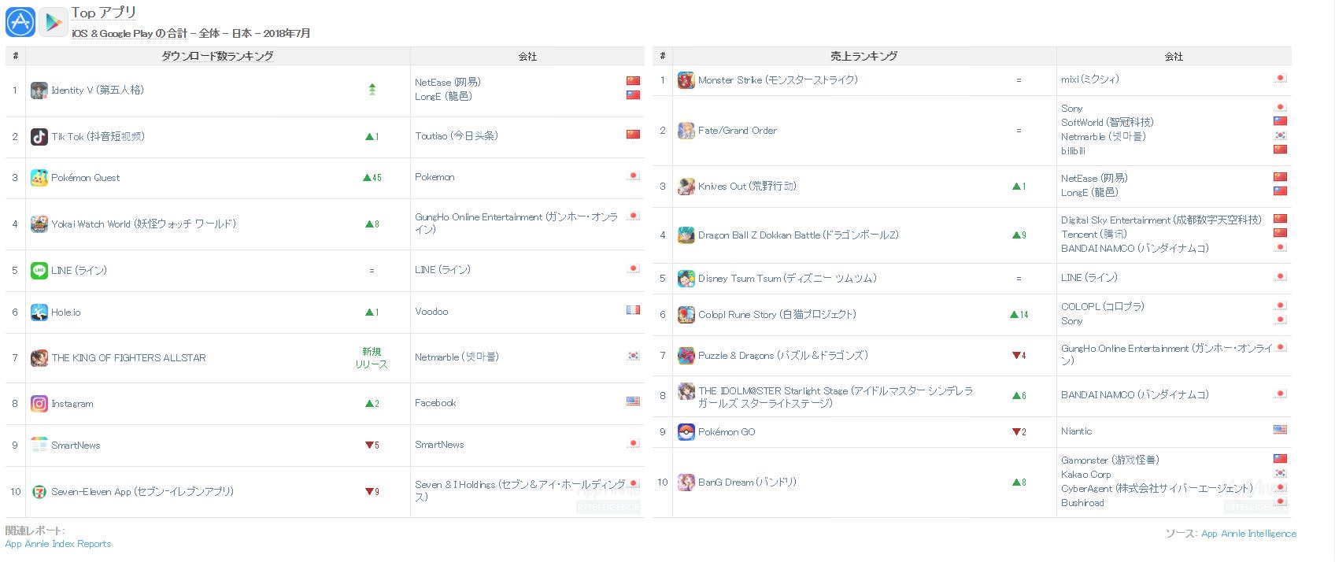Click the SmartNews app icon
1335x562 pixels.
39,446
